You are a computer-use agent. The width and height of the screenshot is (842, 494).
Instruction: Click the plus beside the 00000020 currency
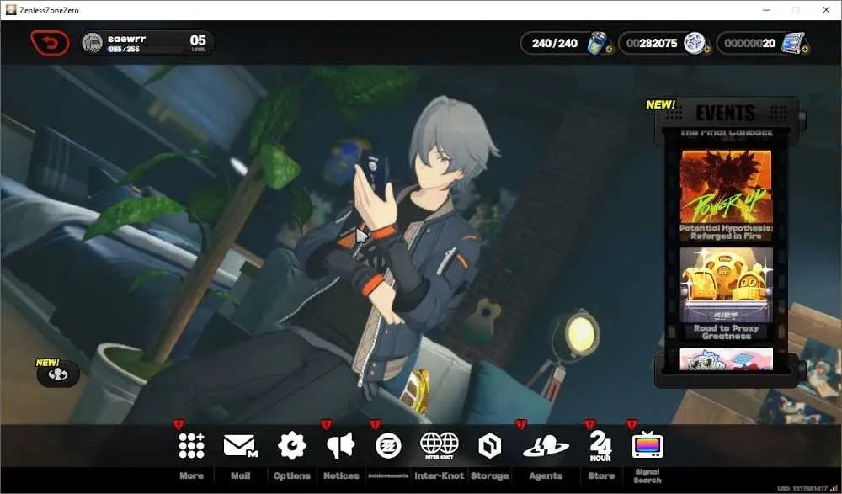(x=805, y=50)
